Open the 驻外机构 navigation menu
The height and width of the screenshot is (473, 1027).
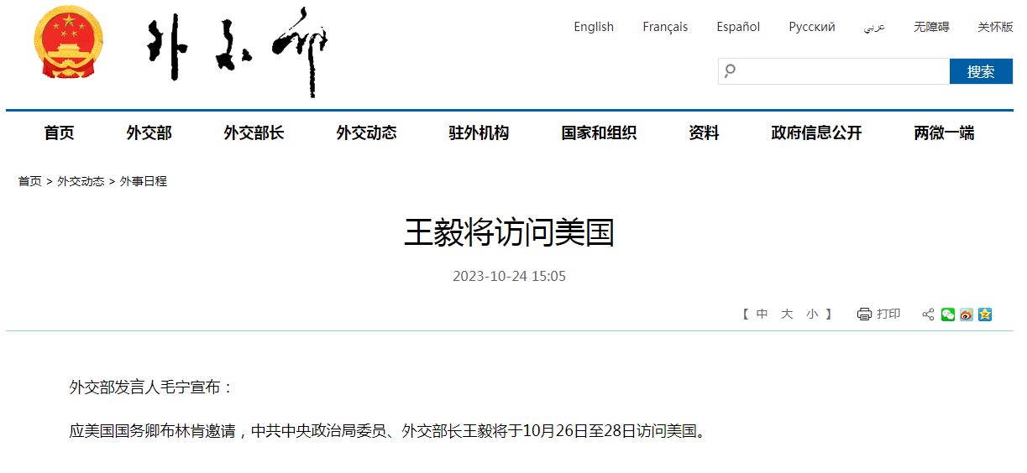coord(479,133)
